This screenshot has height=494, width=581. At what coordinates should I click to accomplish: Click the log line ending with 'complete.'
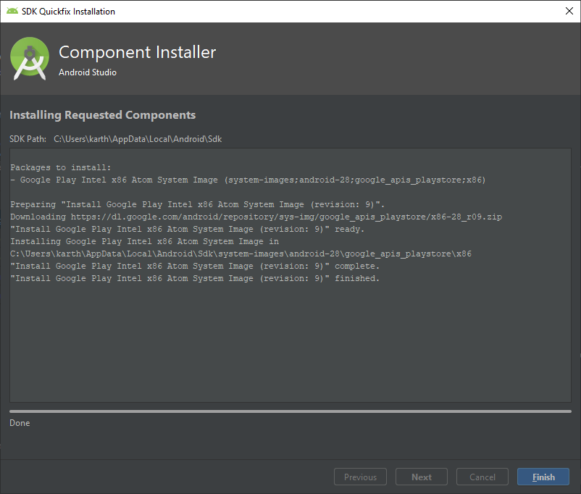pyautogui.click(x=195, y=266)
